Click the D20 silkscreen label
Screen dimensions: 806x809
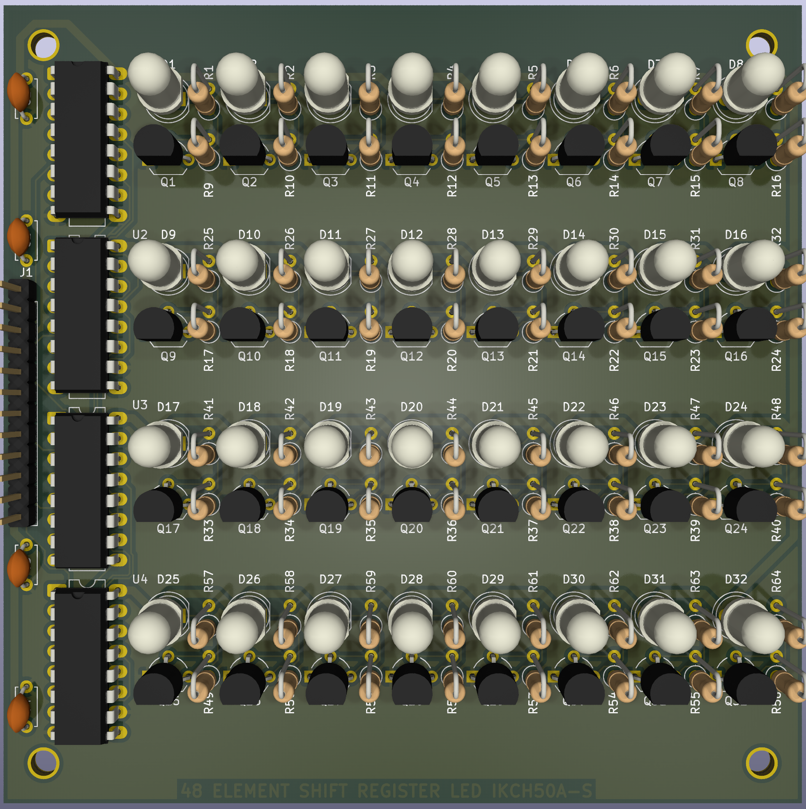411,407
